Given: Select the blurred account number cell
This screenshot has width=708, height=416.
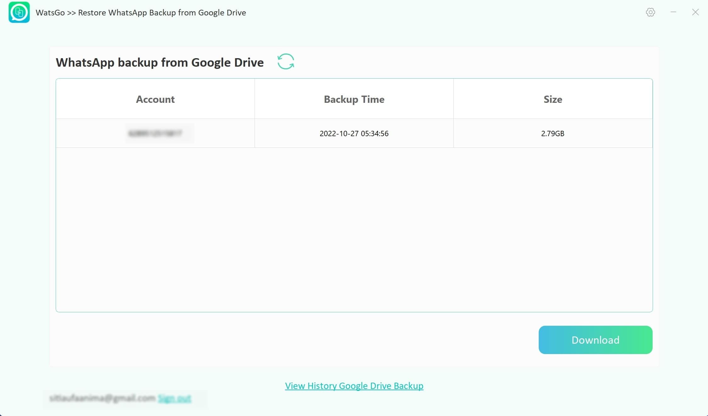Looking at the screenshot, I should (x=155, y=133).
